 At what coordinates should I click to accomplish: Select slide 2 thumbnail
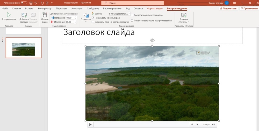click(x=24, y=48)
